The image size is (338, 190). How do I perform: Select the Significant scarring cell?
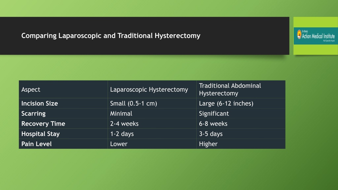point(241,113)
